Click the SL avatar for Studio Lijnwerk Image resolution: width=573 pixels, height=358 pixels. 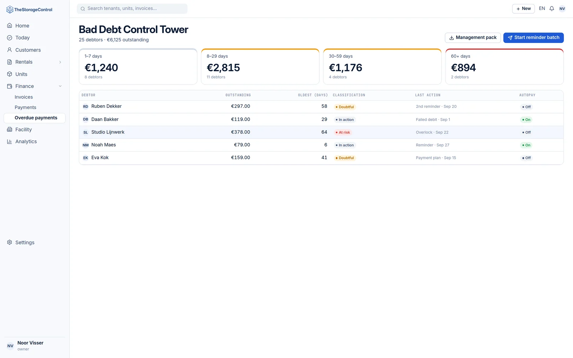tap(86, 132)
